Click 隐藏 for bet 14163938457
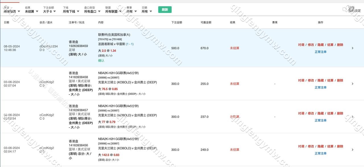Screen dimensions: 364x167 (x=320, y=113)
